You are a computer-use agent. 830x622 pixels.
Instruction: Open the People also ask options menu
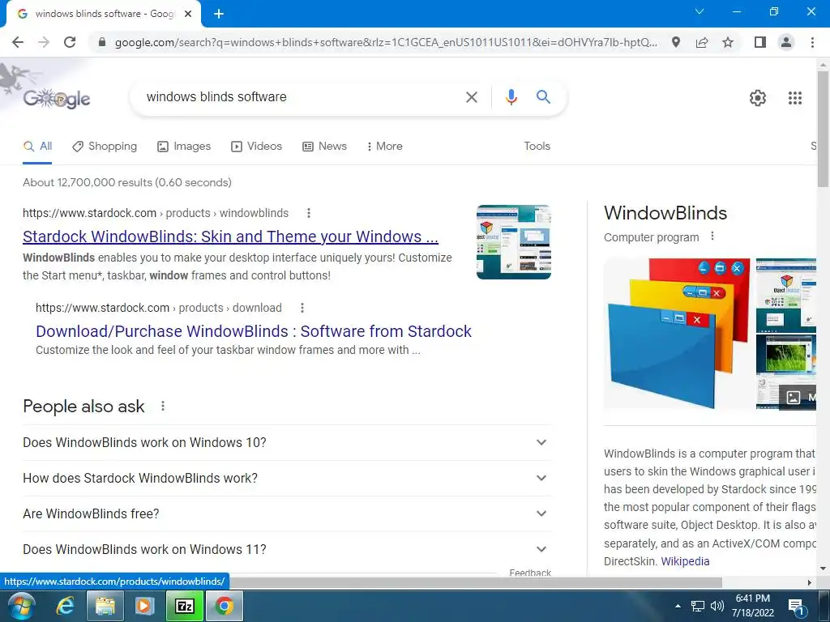162,407
